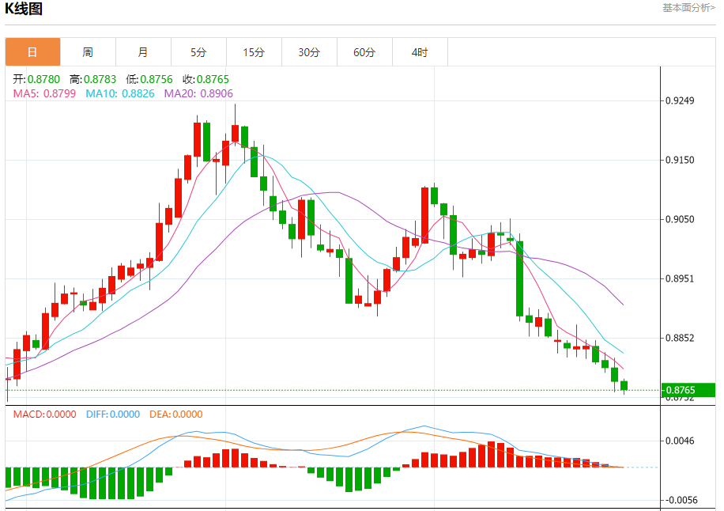
Task: Click the 0.0046 MACD axis label
Action: pos(680,441)
